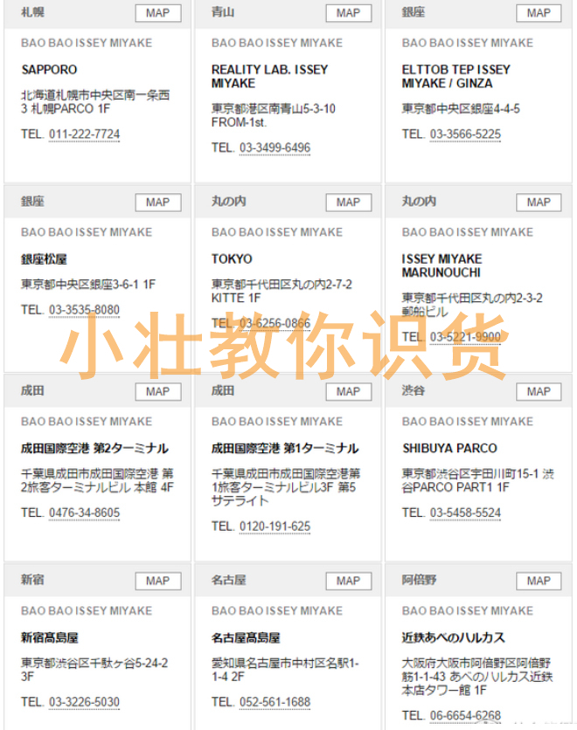Click address 東京都渋谷区宇田川町15-1
The width and height of the screenshot is (577, 730).
click(x=478, y=481)
